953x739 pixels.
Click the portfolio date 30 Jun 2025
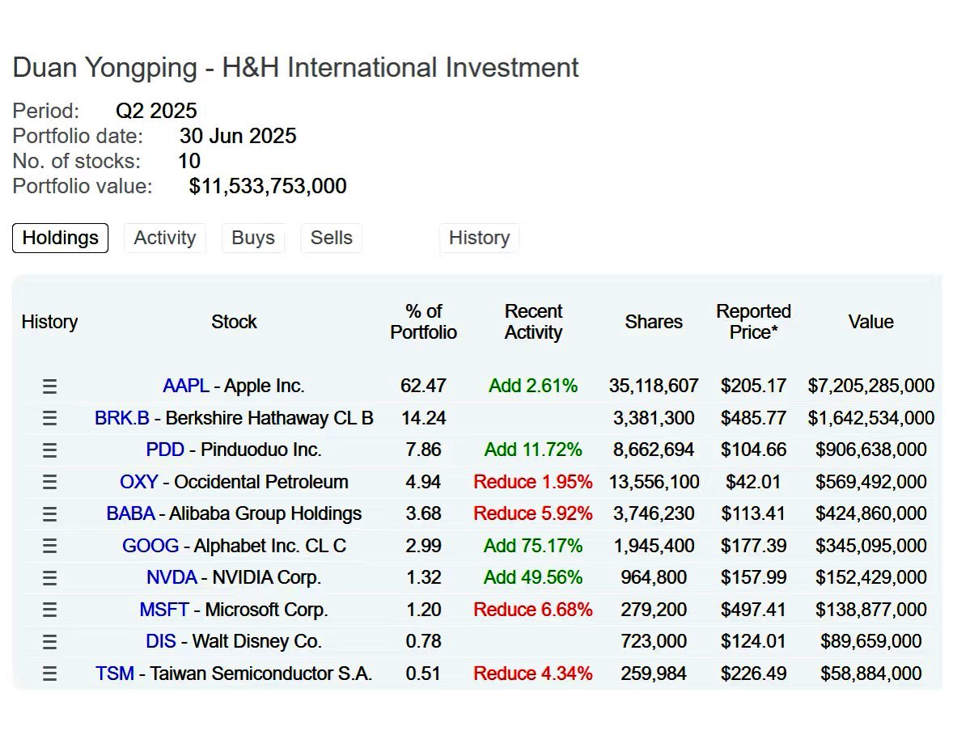click(238, 135)
